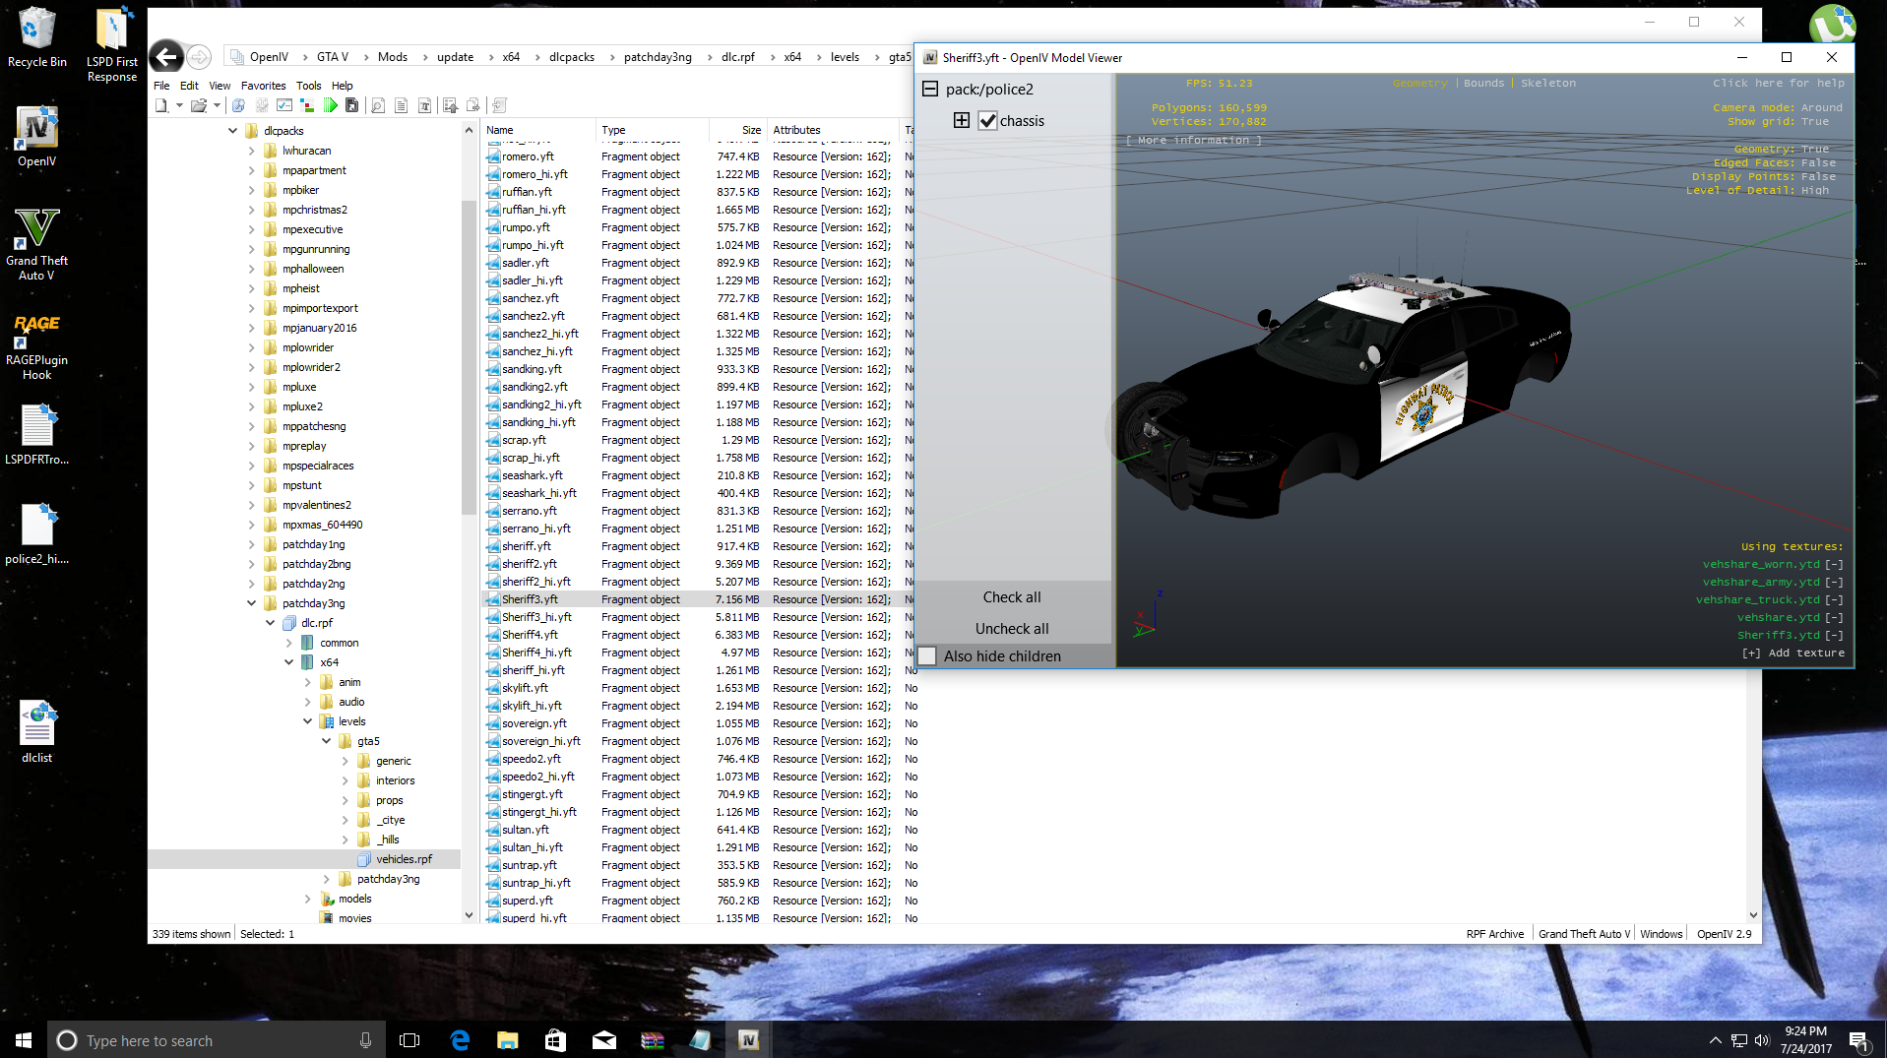
Task: Click the OpenIV taskbar icon
Action: tap(748, 1039)
